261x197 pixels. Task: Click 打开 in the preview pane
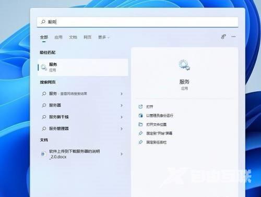(x=150, y=107)
